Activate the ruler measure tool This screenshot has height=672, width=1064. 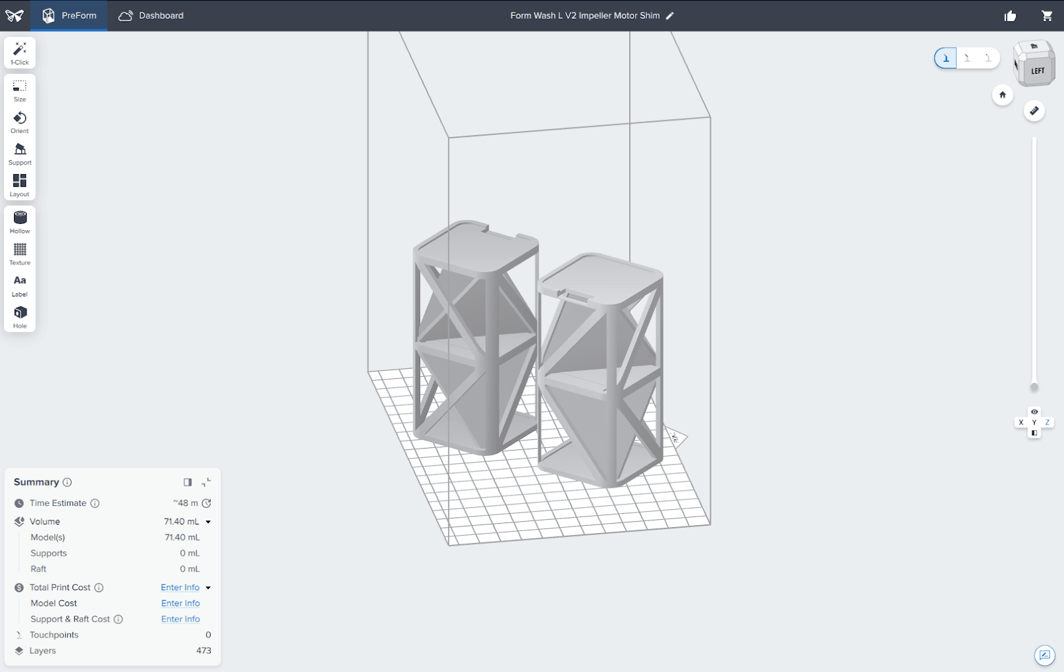tap(1034, 111)
